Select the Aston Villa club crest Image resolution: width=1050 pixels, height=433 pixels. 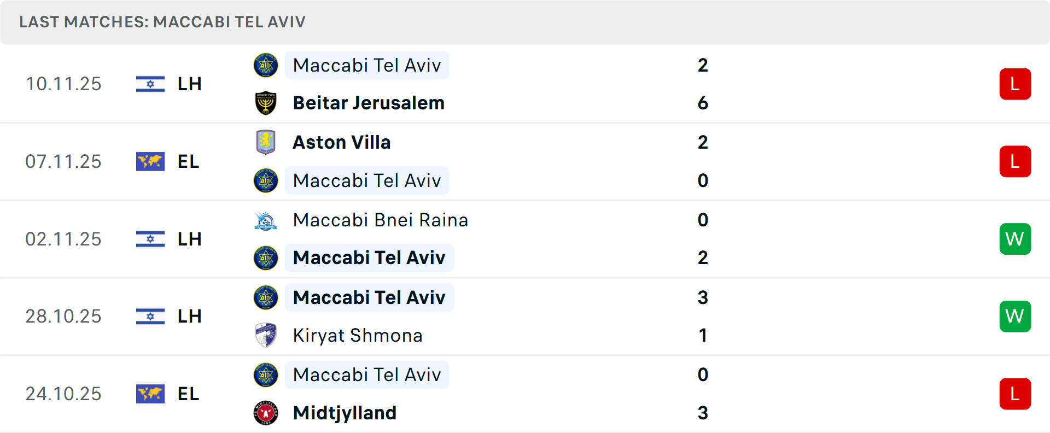click(x=266, y=142)
